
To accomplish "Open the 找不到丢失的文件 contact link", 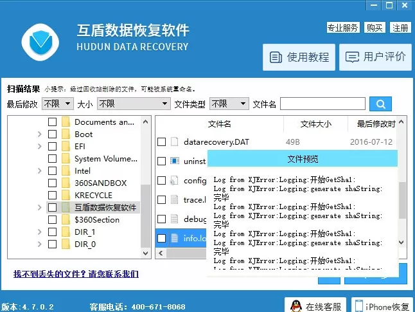I will (x=76, y=274).
